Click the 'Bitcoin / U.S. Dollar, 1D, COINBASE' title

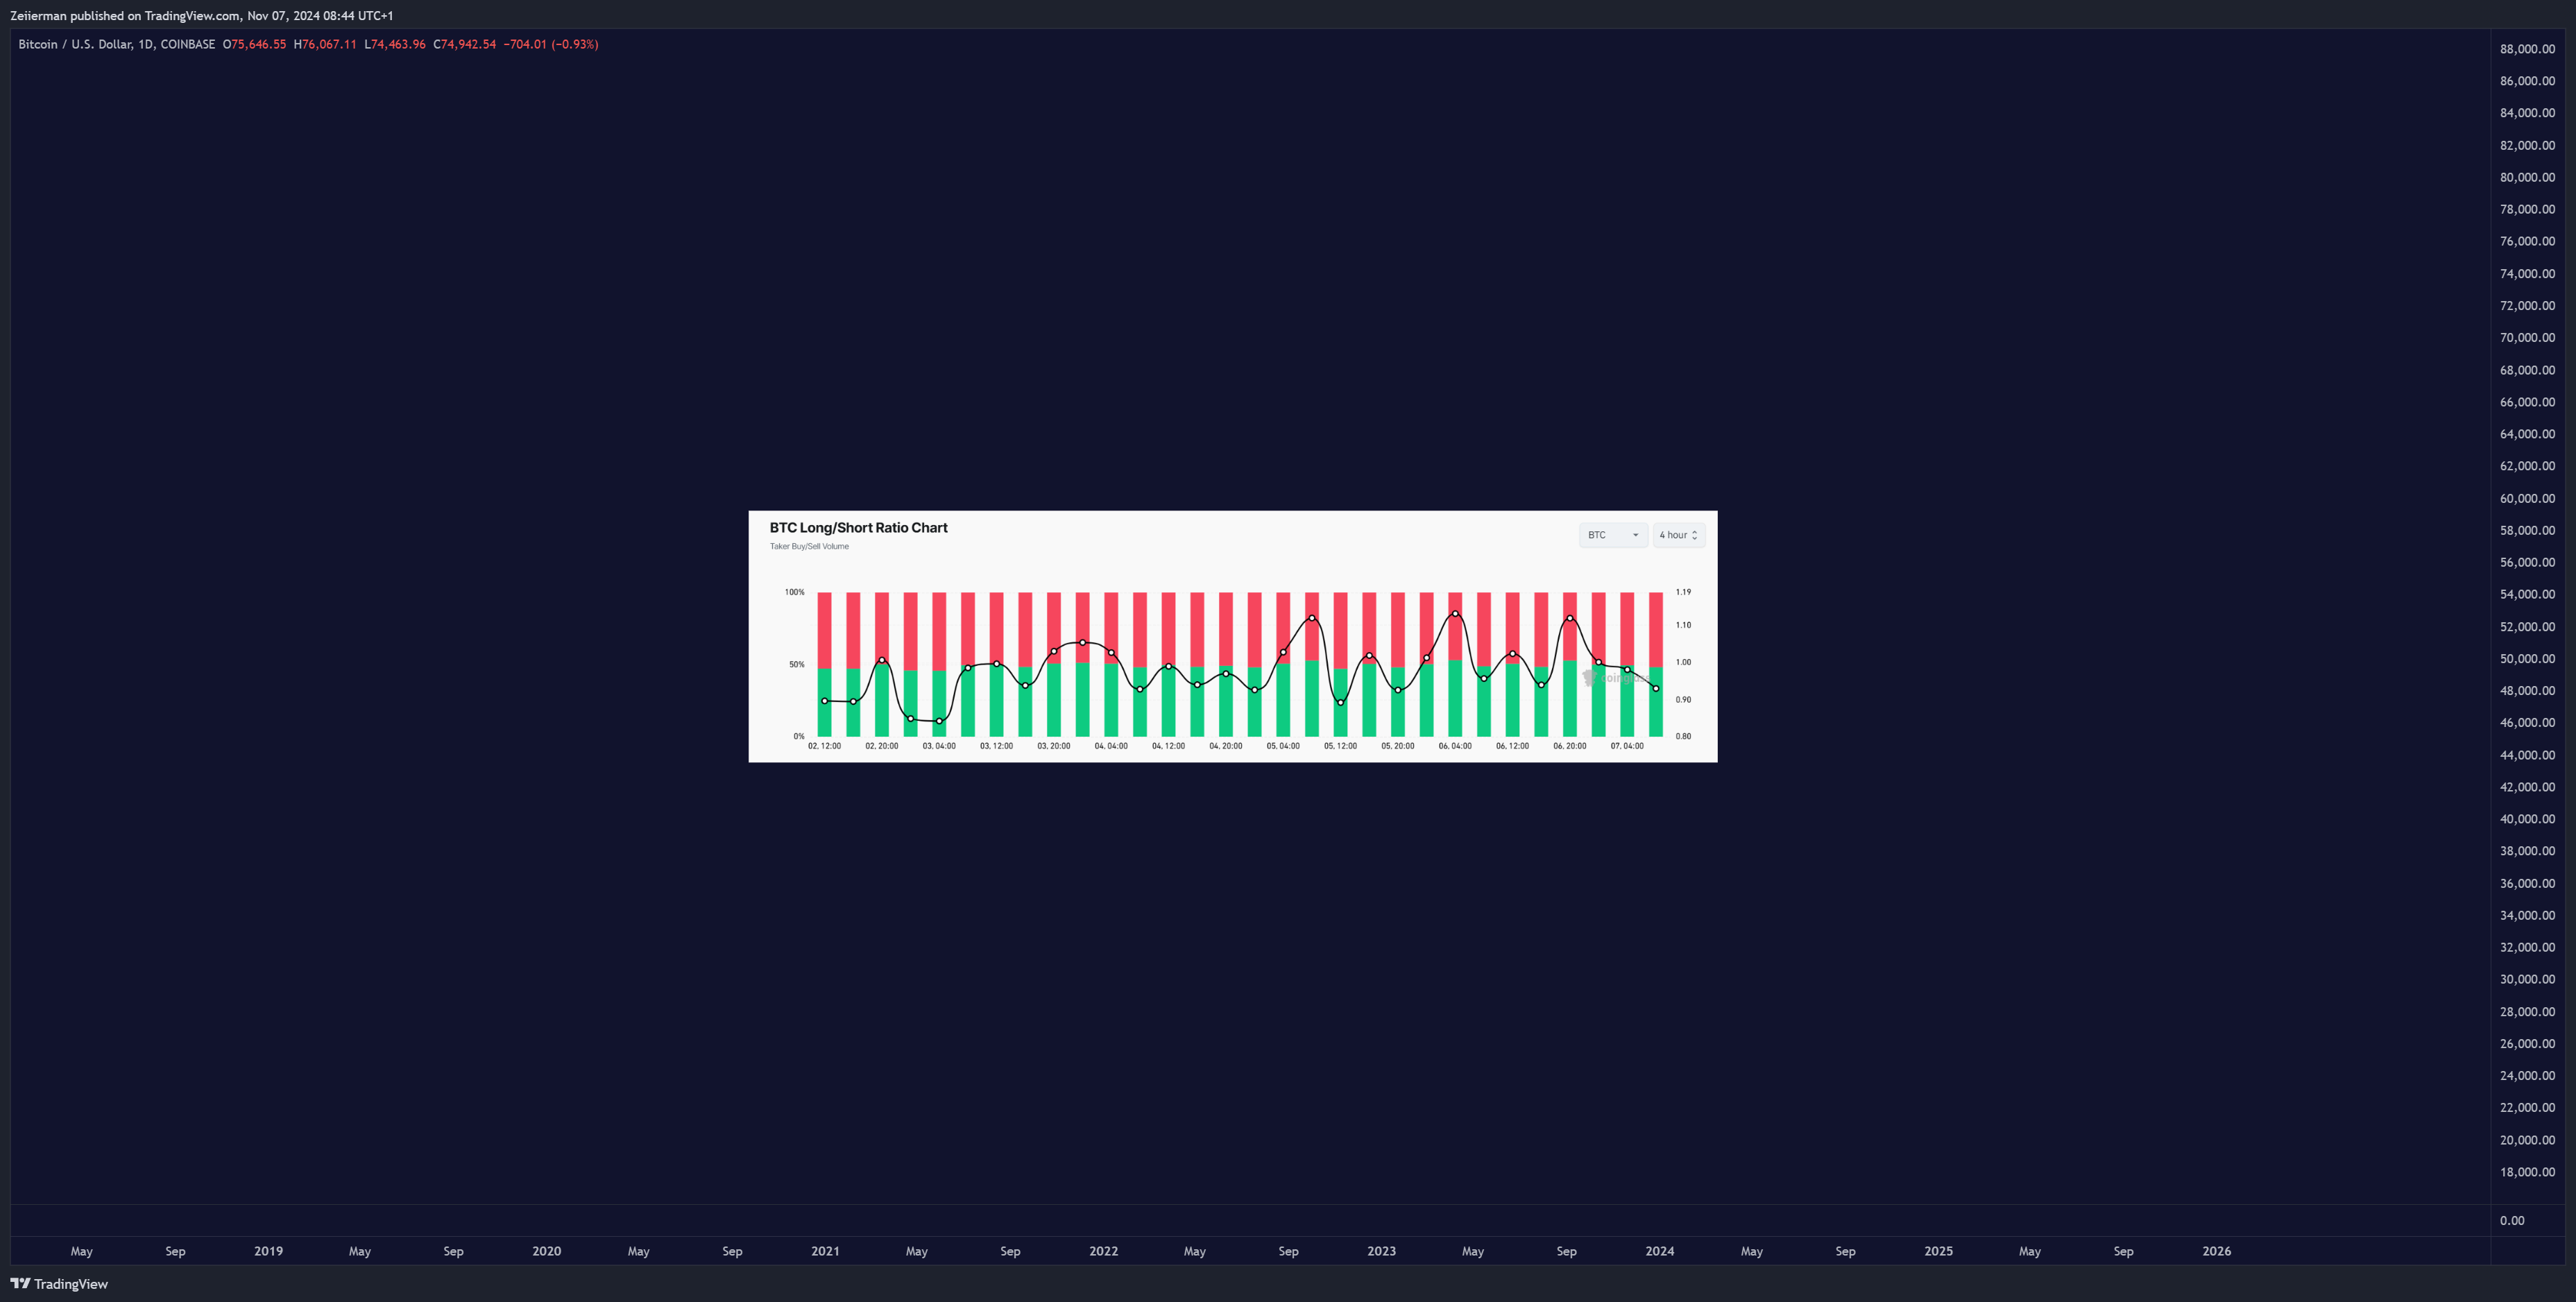(x=117, y=44)
